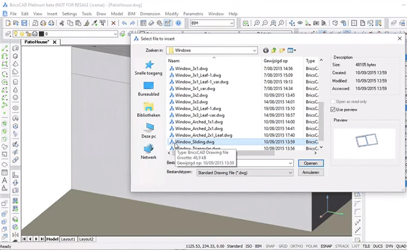Viewport: 407px width, 250px height.
Task: Tick the 'Open as read-only' checkbox
Action: pos(333,102)
